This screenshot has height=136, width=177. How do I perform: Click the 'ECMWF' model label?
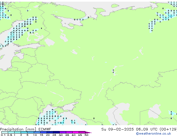click(x=45, y=129)
